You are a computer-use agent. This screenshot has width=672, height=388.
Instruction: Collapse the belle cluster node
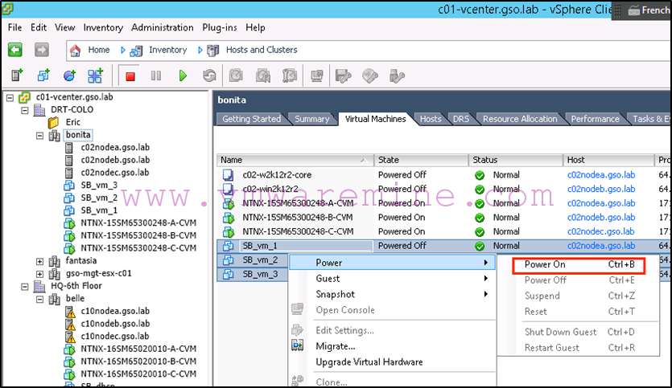tap(40, 299)
